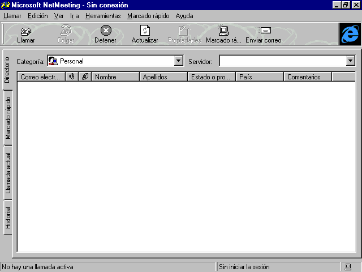Click the Llamar phone icon in toolbar
This screenshot has height=272, width=362.
click(x=25, y=31)
